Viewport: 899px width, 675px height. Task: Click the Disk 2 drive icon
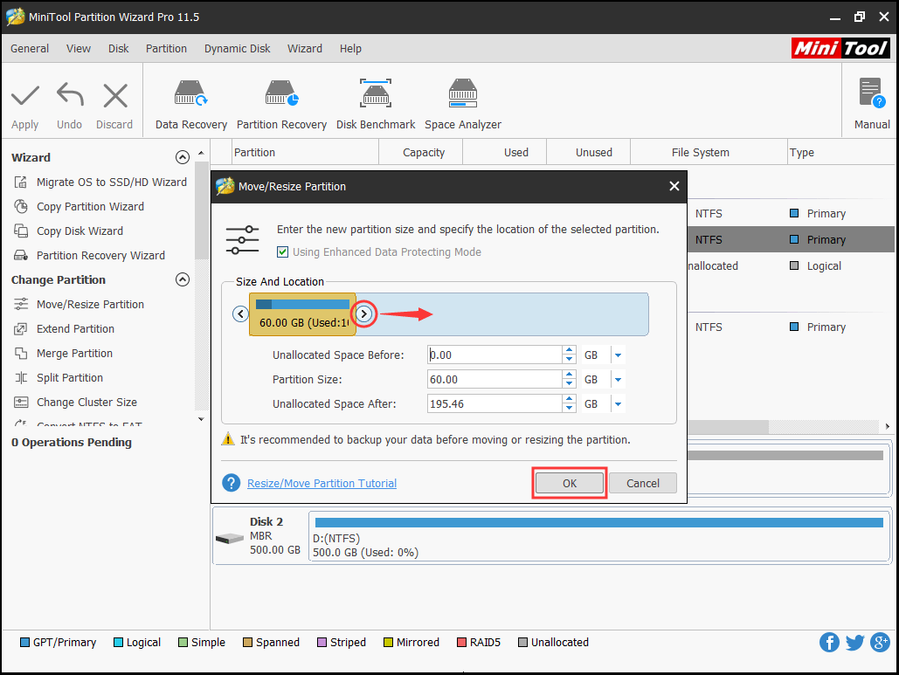click(x=230, y=539)
